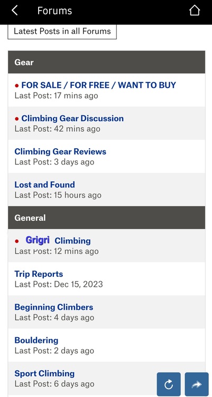The image size is (212, 397).
Task: Click the share arrow icon button
Action: point(197,384)
